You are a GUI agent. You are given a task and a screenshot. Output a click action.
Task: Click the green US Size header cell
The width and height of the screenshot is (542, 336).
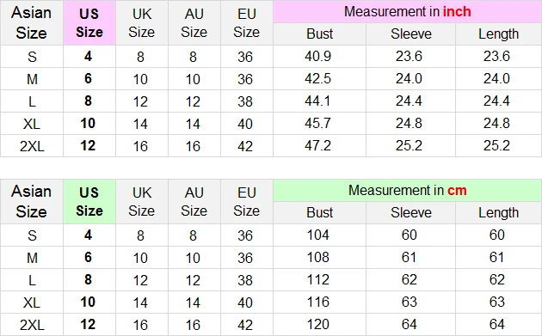pos(89,201)
